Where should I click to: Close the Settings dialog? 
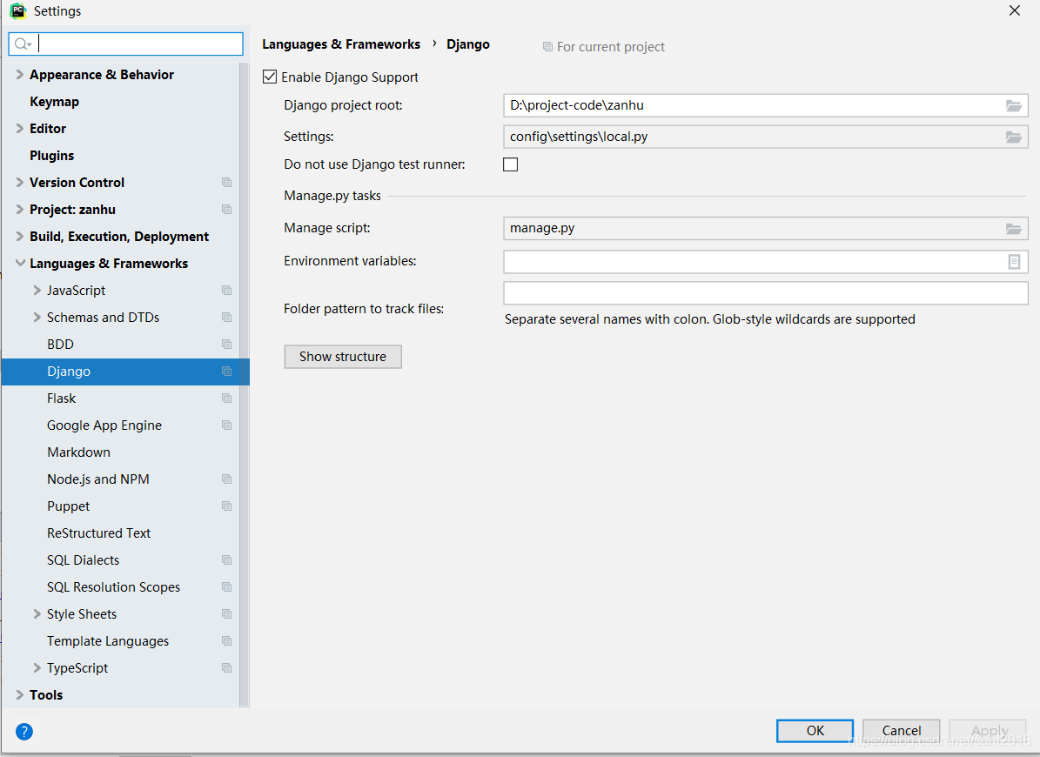tap(1014, 10)
